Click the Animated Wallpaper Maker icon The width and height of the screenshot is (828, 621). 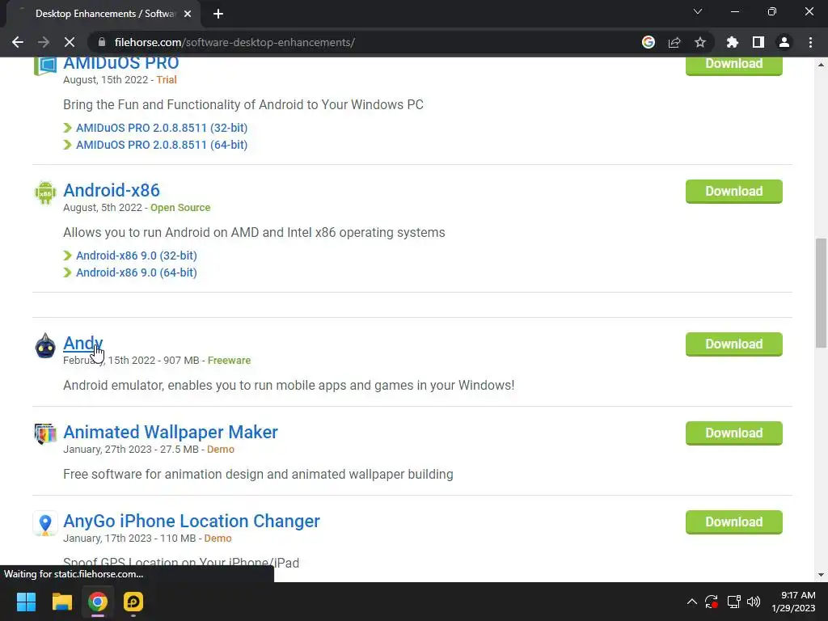tap(45, 434)
